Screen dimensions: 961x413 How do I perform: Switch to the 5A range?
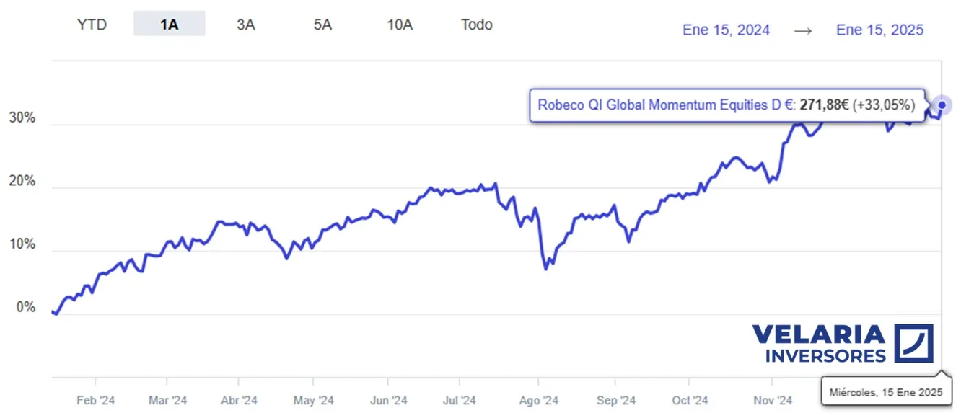322,25
